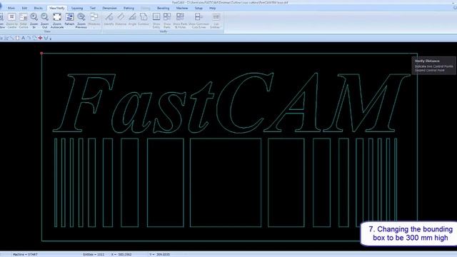Open the Main ribbon tab
The image size is (457, 257).
(x=11, y=8)
